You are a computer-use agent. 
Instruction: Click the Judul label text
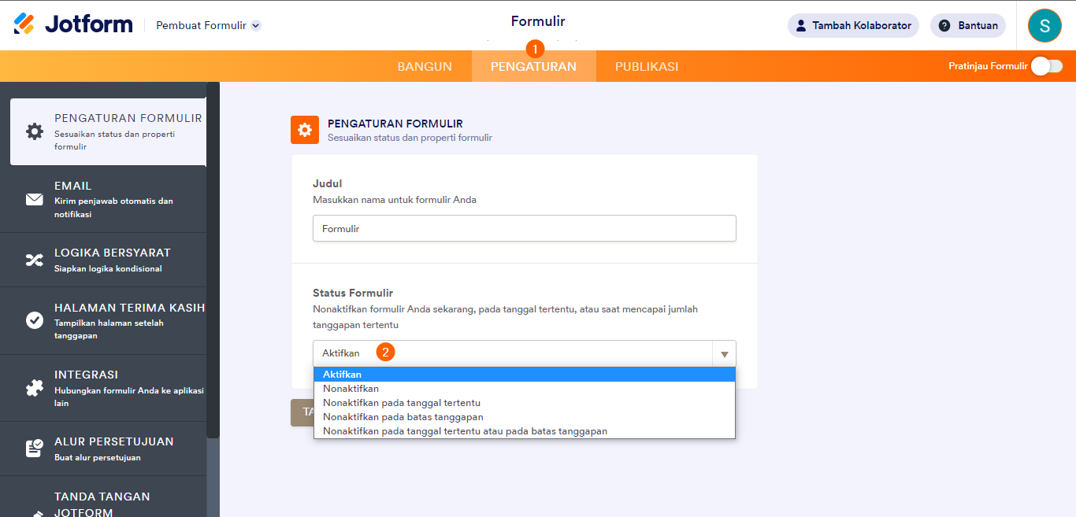tap(328, 183)
